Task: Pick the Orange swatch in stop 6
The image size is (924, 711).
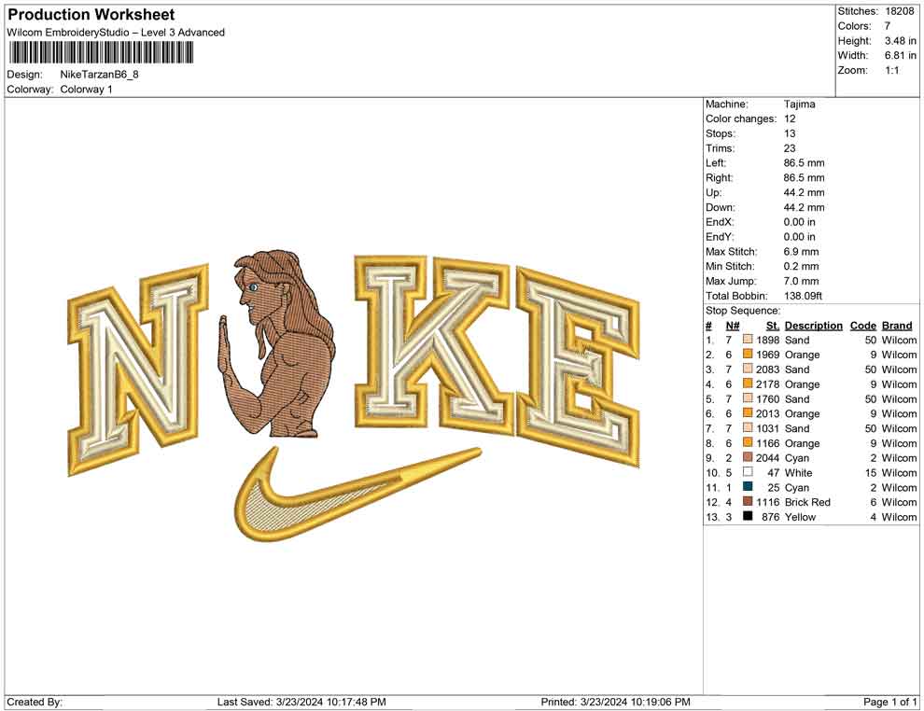Action: pyautogui.click(x=748, y=413)
